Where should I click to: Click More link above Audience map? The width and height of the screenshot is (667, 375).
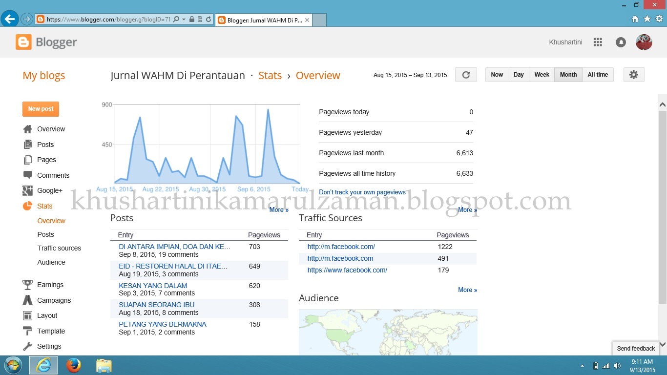467,290
